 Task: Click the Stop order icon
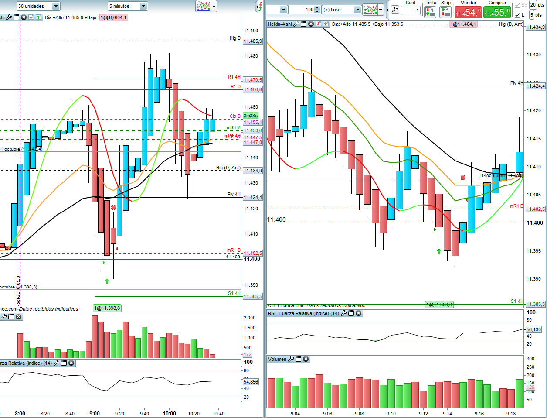coord(445,12)
